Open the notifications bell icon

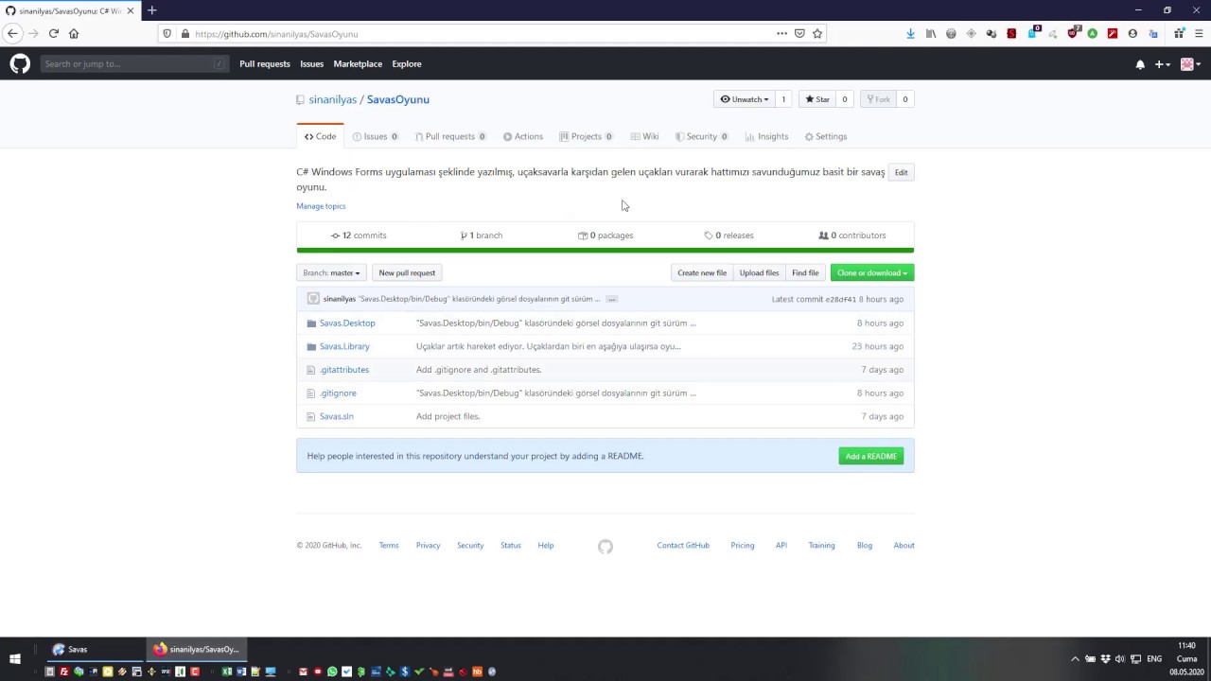(x=1140, y=64)
